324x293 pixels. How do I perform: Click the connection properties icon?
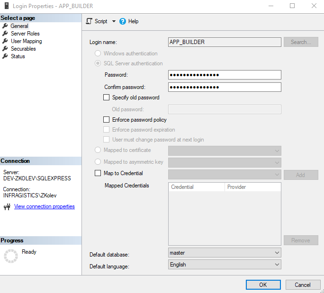click(x=7, y=207)
